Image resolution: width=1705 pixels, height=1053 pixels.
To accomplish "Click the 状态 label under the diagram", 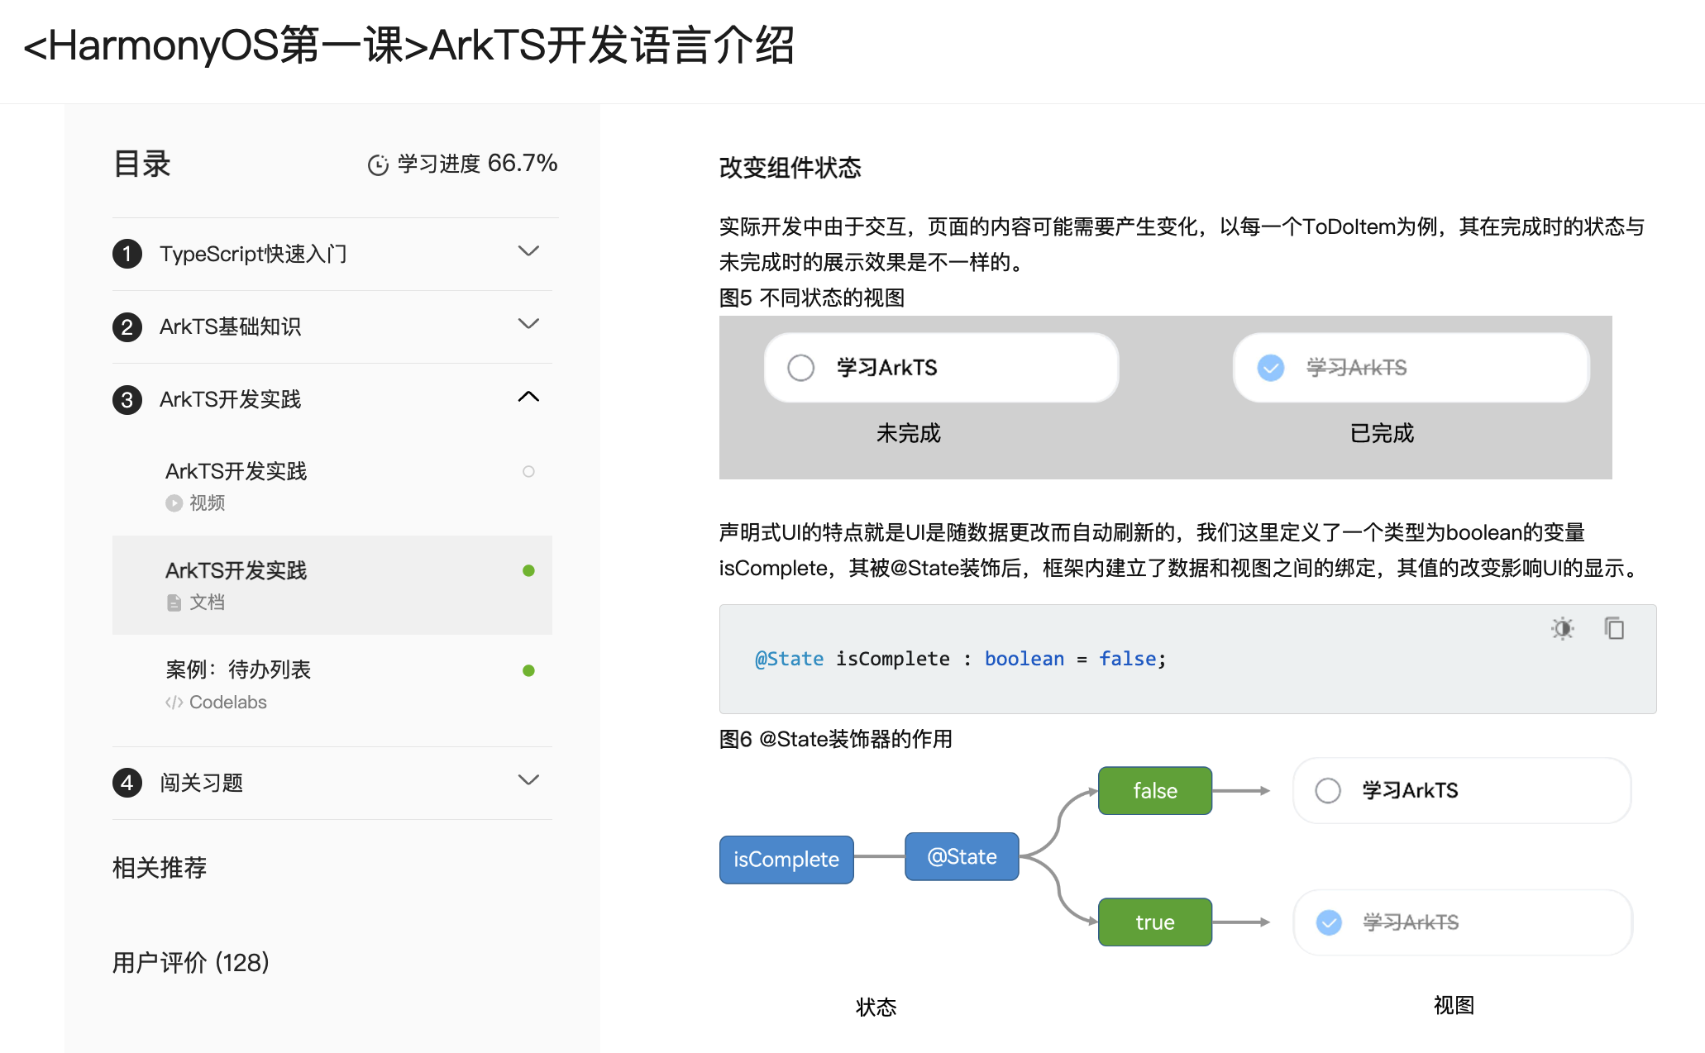I will pos(876,1007).
